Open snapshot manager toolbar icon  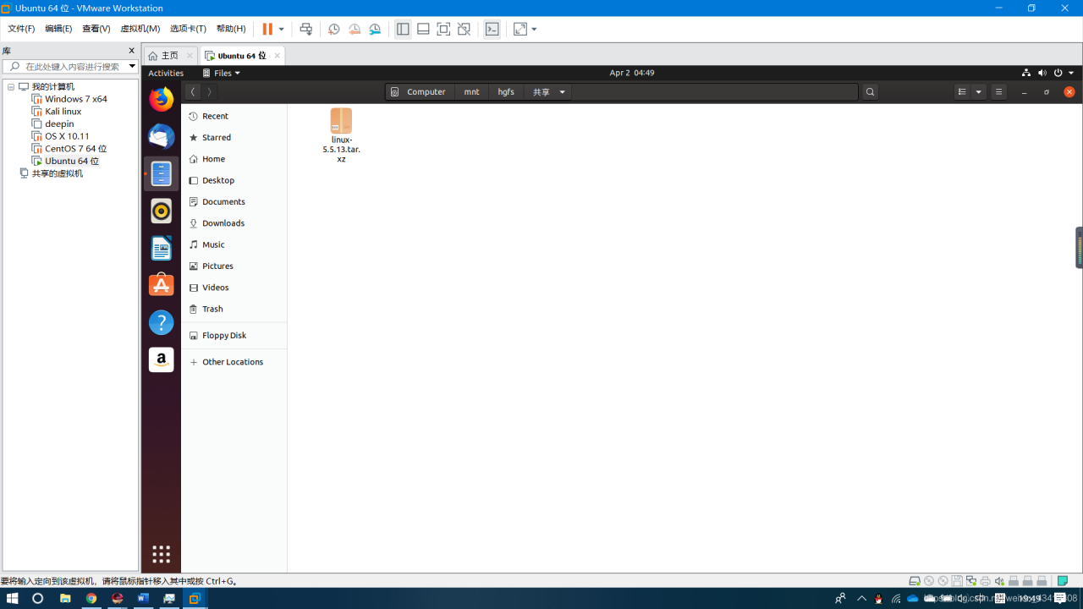[x=375, y=29]
